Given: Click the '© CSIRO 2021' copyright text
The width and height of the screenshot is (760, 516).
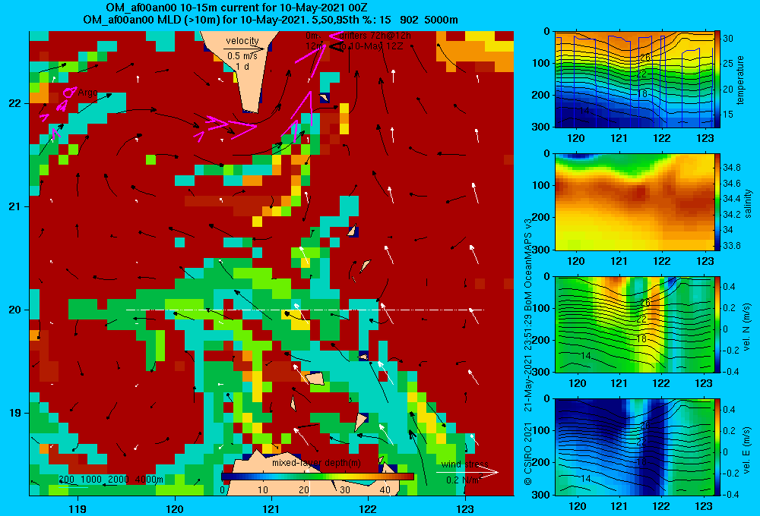Looking at the screenshot, I should [528, 453].
